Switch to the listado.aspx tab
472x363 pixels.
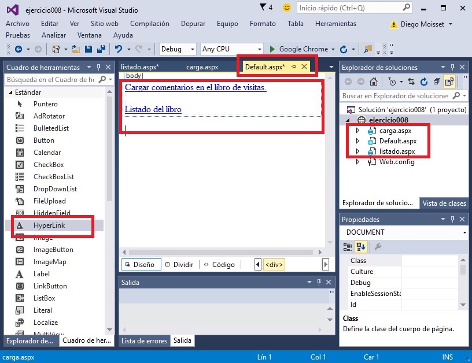[x=139, y=67]
